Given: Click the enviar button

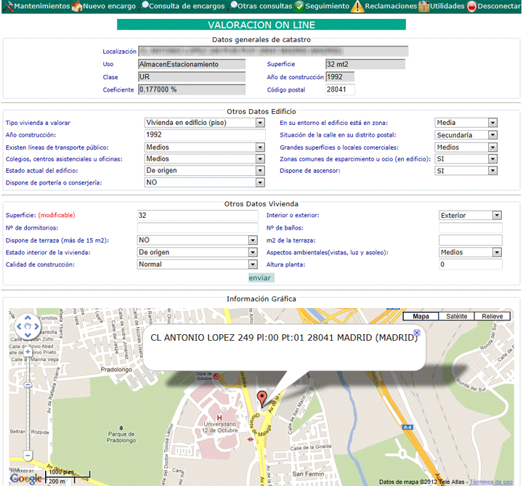Looking at the screenshot, I should point(261,278).
